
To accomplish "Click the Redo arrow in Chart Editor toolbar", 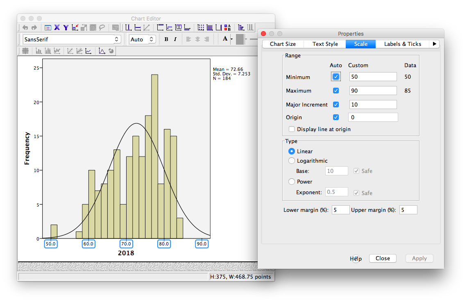I will (x=34, y=28).
